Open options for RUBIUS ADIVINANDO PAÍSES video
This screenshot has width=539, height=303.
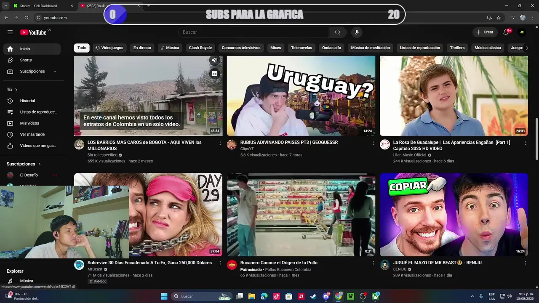pos(373,143)
